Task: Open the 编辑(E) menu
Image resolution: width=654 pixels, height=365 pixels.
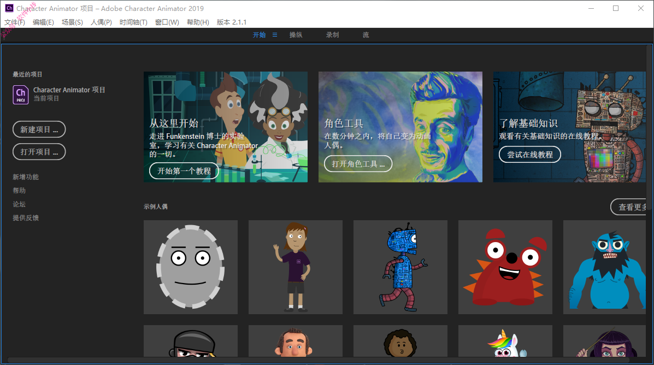Action: click(43, 22)
